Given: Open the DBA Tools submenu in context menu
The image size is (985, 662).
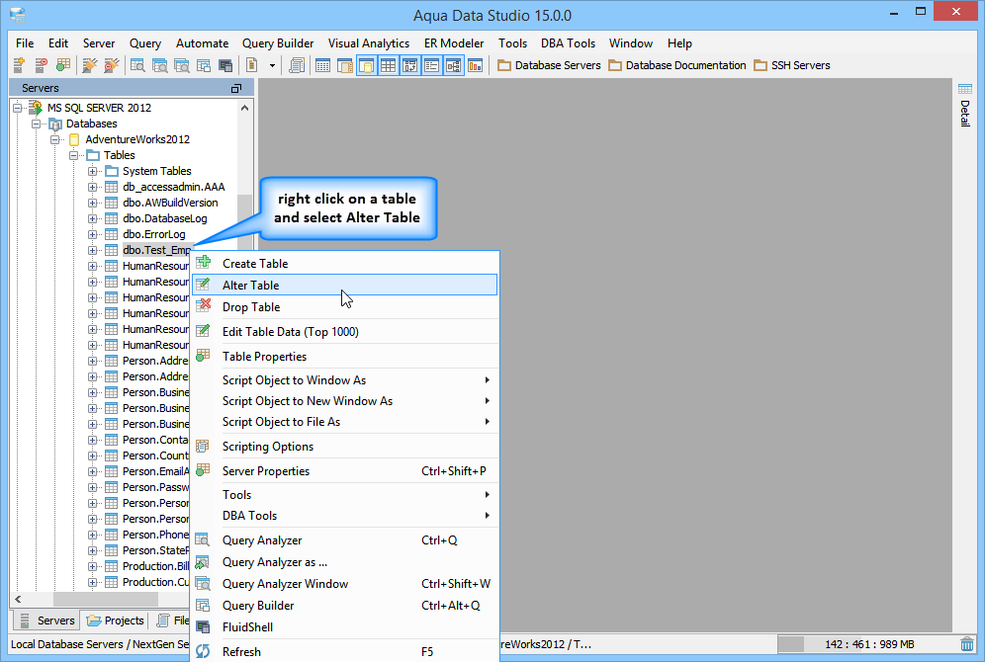Looking at the screenshot, I should 345,515.
